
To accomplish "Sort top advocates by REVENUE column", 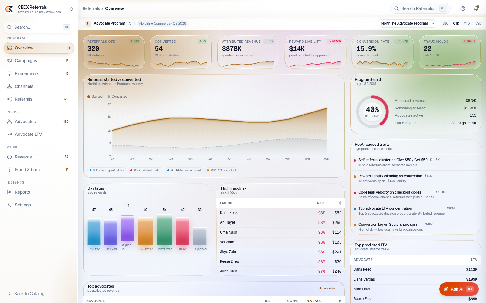I will point(315,301).
